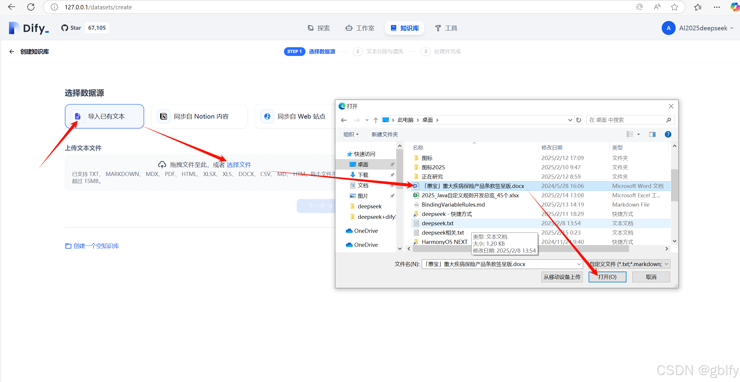Open the 工具 tab

coord(446,28)
